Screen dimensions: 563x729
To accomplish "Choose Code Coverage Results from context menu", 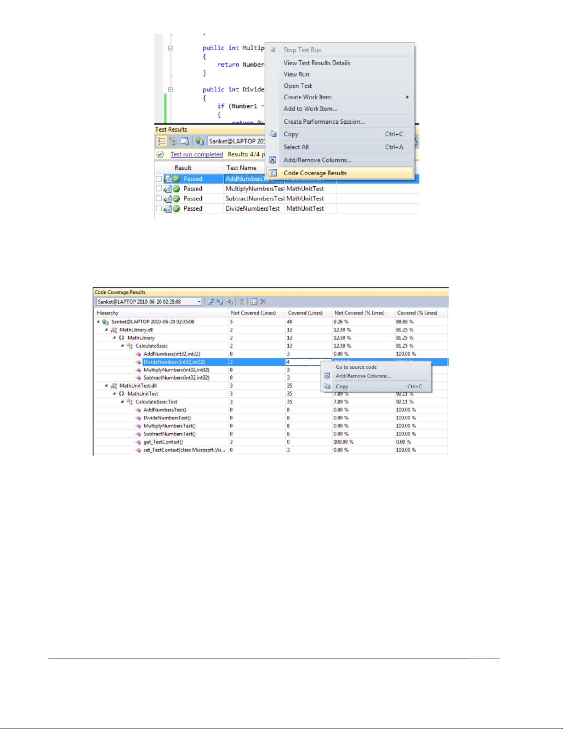I will (x=315, y=173).
